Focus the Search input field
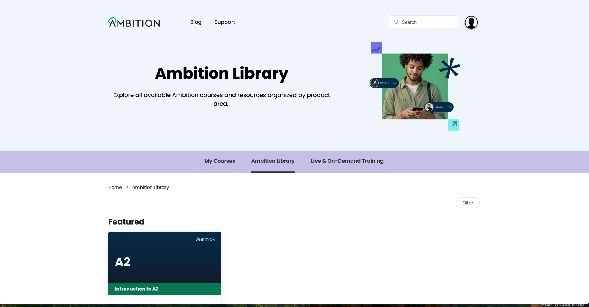Image resolution: width=589 pixels, height=307 pixels. (423, 22)
